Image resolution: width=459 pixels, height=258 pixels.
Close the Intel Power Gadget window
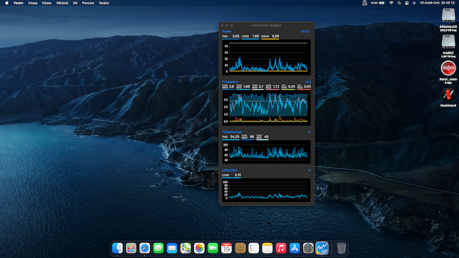coord(223,25)
